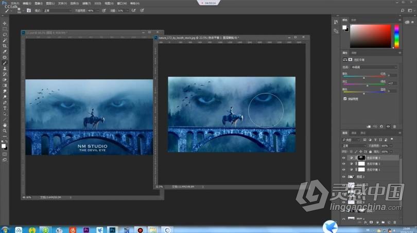Open the Layer menu
Image resolution: width=417 pixels, height=233 pixels.
tap(50, 4)
